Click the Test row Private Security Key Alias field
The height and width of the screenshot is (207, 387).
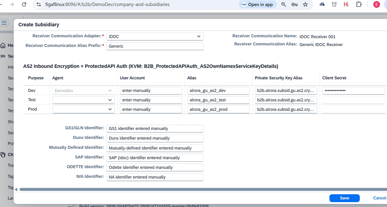point(286,100)
